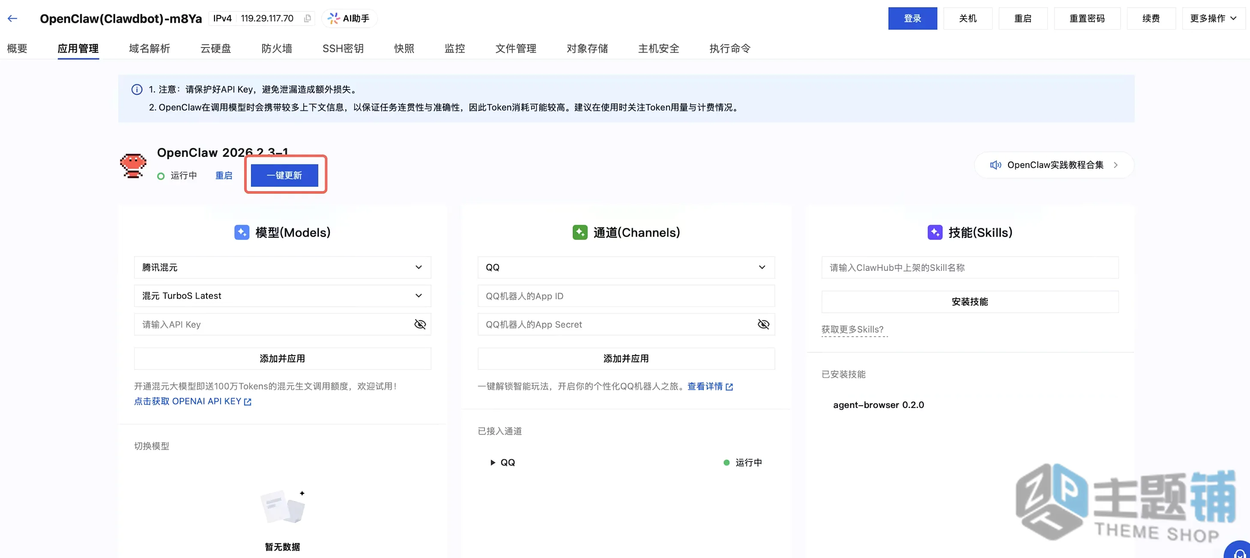The image size is (1250, 558).
Task: Focus the QQ机器人的App Secret field
Action: tap(626, 324)
